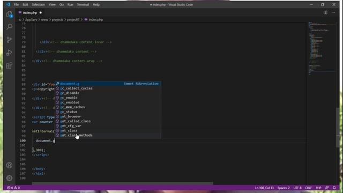Change language mode via PHP indicator
Viewport: 343px width, 193px height.
point(318,188)
